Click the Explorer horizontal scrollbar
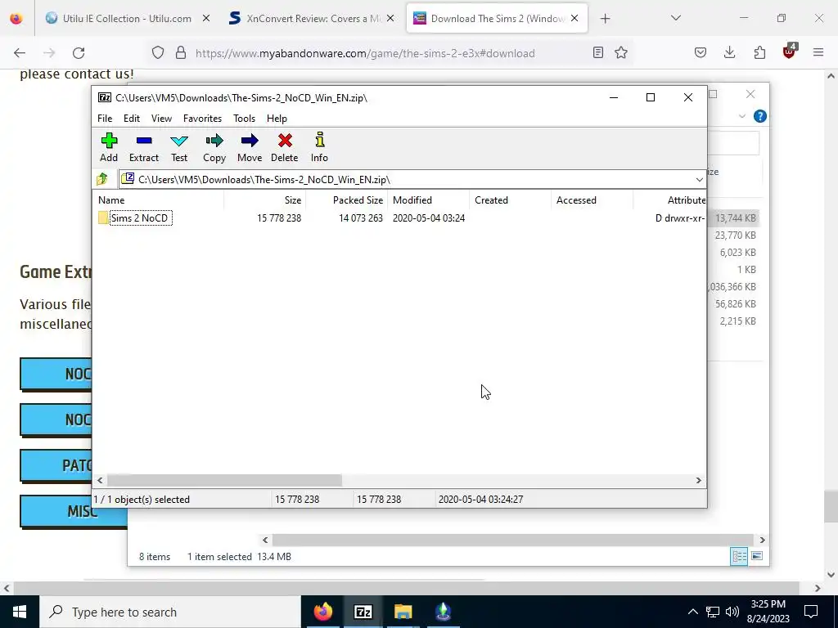Image resolution: width=838 pixels, height=628 pixels. 513,540
